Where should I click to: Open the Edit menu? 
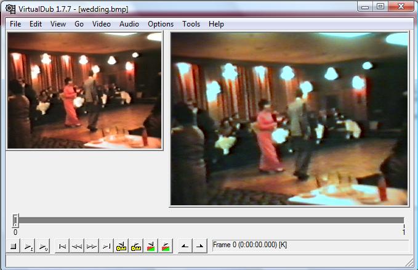click(x=36, y=24)
